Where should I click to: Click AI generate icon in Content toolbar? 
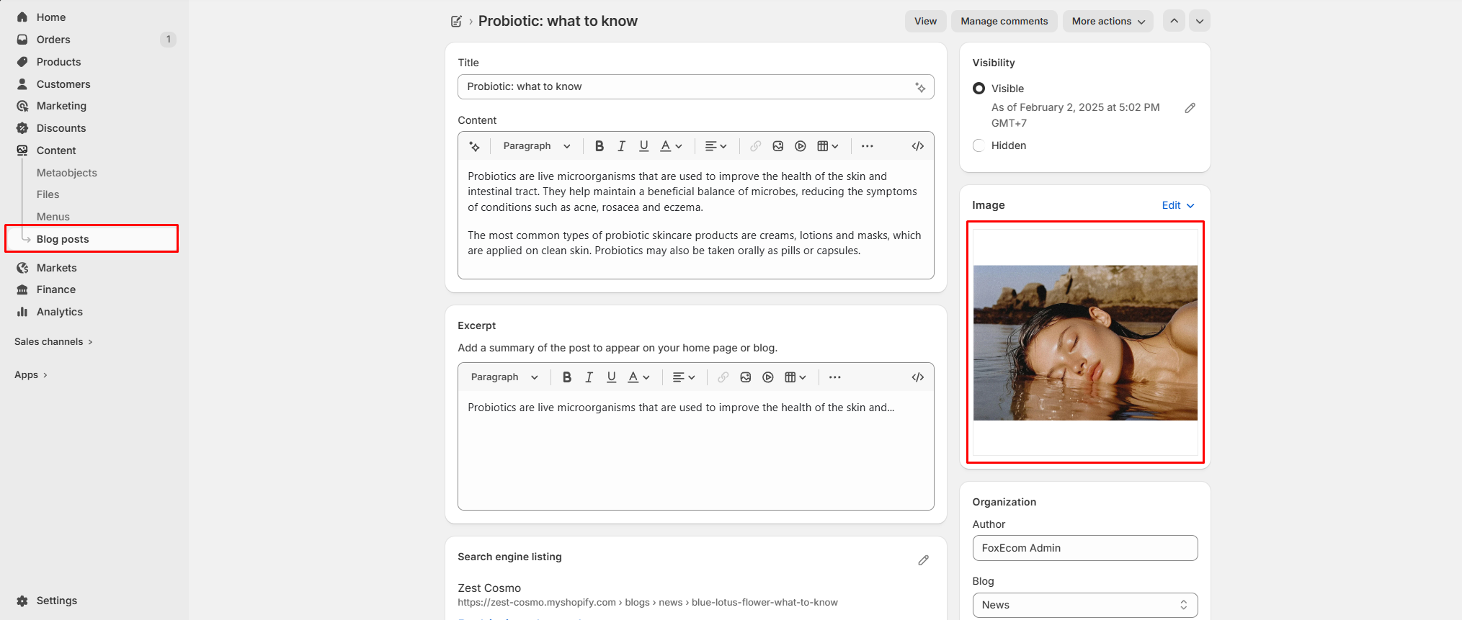(x=474, y=146)
